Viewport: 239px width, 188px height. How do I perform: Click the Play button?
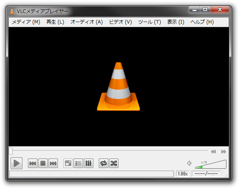[x=17, y=163]
